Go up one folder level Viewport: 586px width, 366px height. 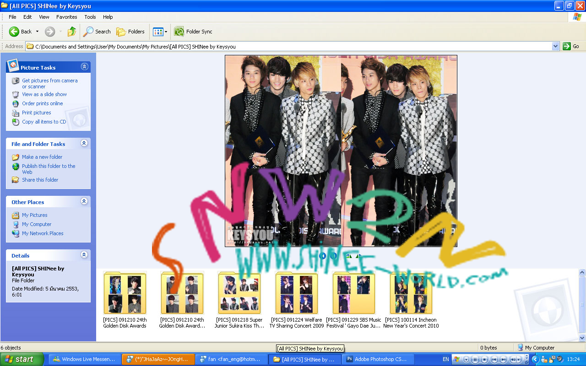point(72,32)
